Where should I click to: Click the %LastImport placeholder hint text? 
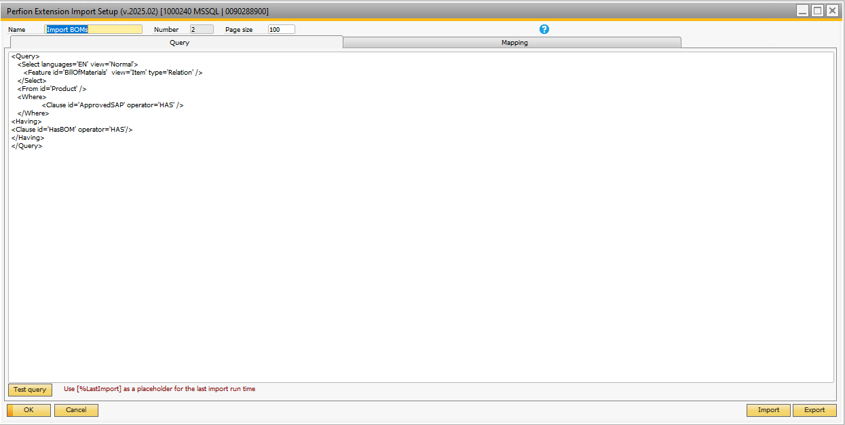tap(159, 389)
